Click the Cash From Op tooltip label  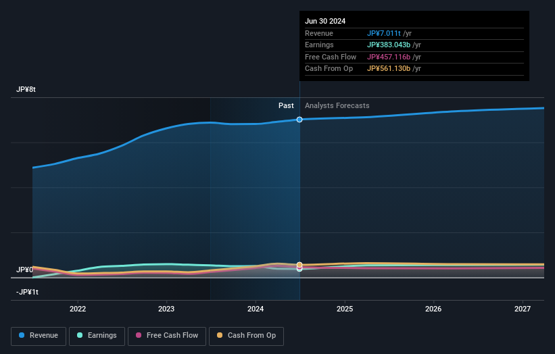tap(329, 69)
